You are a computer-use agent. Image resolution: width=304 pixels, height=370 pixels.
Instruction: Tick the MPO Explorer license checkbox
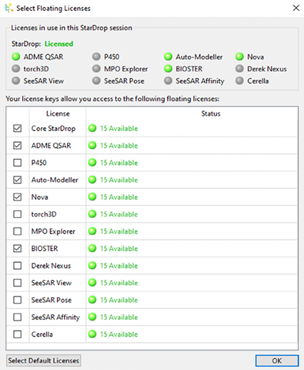point(17,231)
